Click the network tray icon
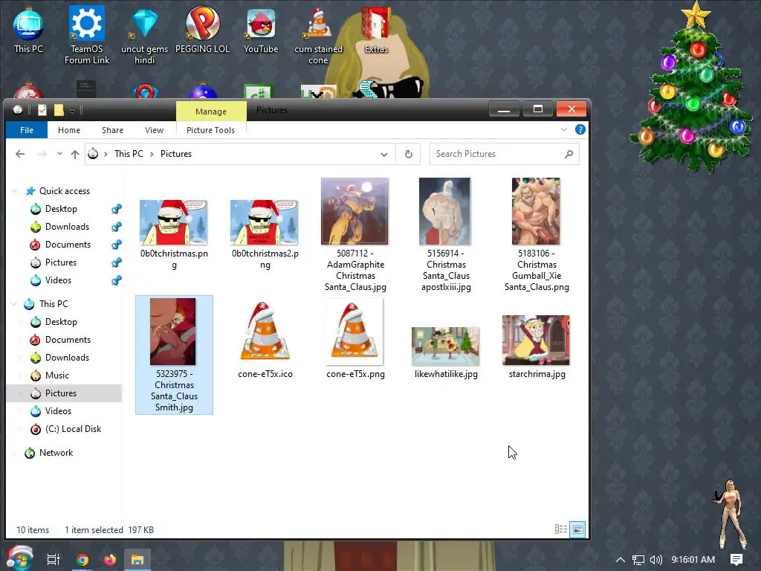 pyautogui.click(x=638, y=560)
